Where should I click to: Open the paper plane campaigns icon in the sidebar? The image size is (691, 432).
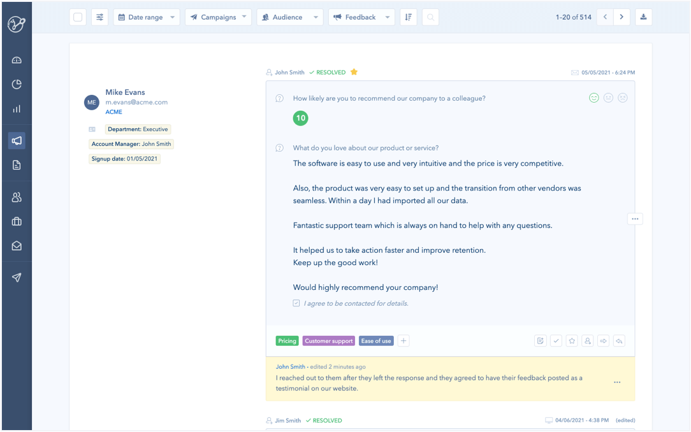click(x=17, y=277)
